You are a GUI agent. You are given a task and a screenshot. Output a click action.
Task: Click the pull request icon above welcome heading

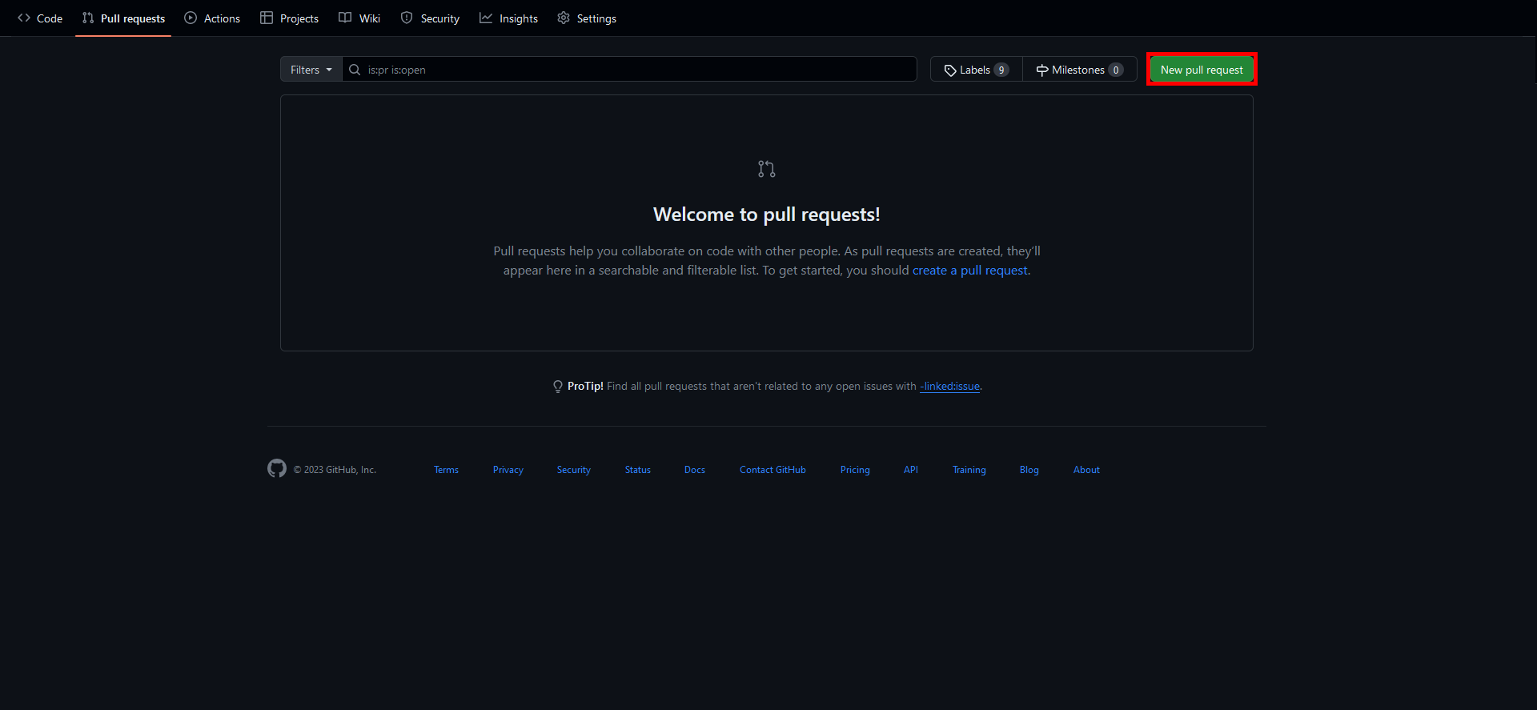pyautogui.click(x=766, y=169)
